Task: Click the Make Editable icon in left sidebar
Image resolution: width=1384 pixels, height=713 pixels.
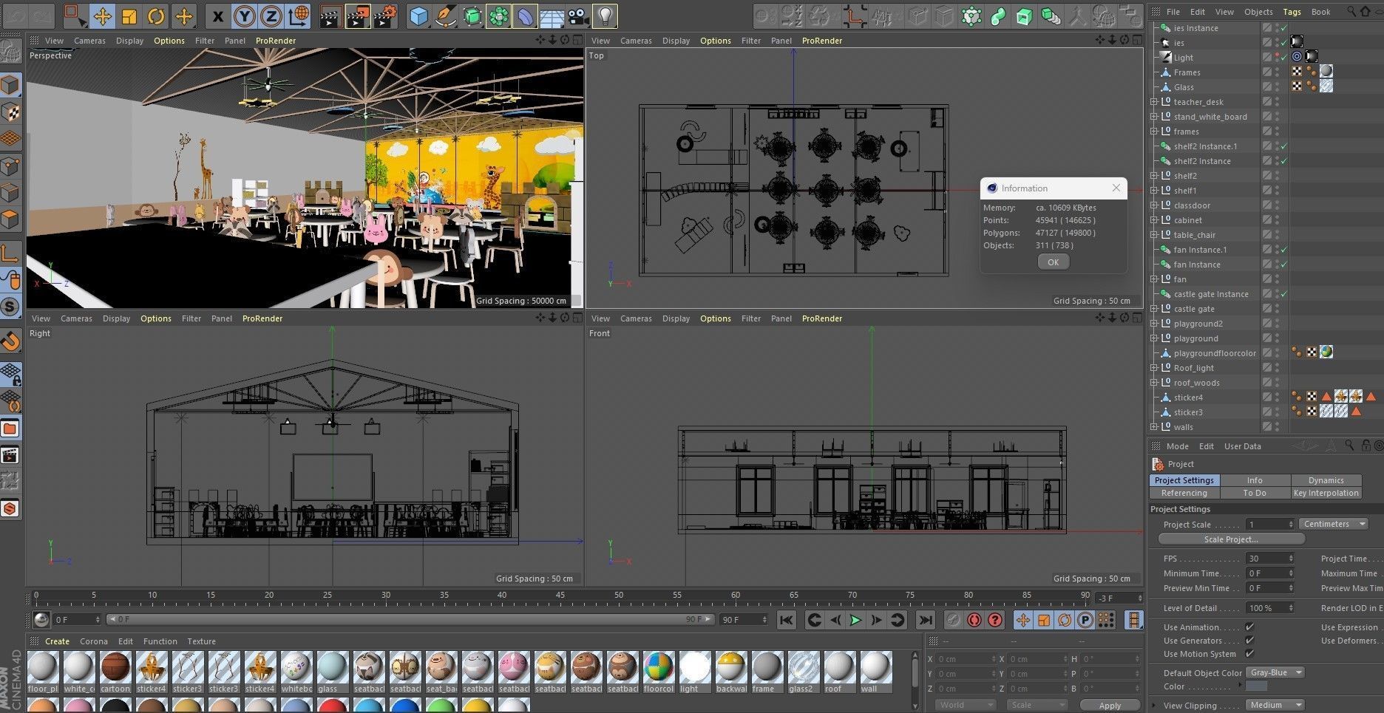Action: (x=10, y=52)
